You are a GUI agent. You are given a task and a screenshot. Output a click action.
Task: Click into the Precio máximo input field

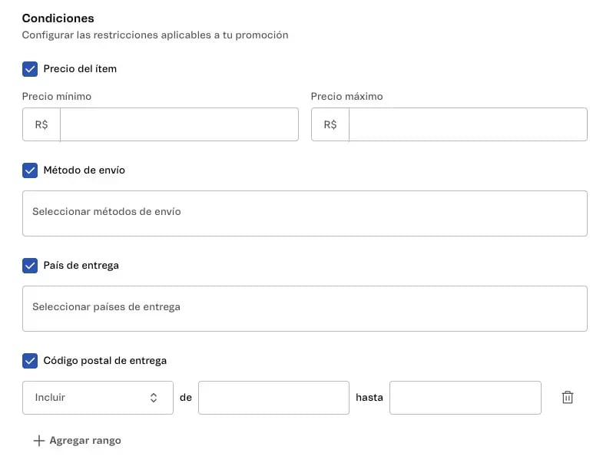[467, 124]
